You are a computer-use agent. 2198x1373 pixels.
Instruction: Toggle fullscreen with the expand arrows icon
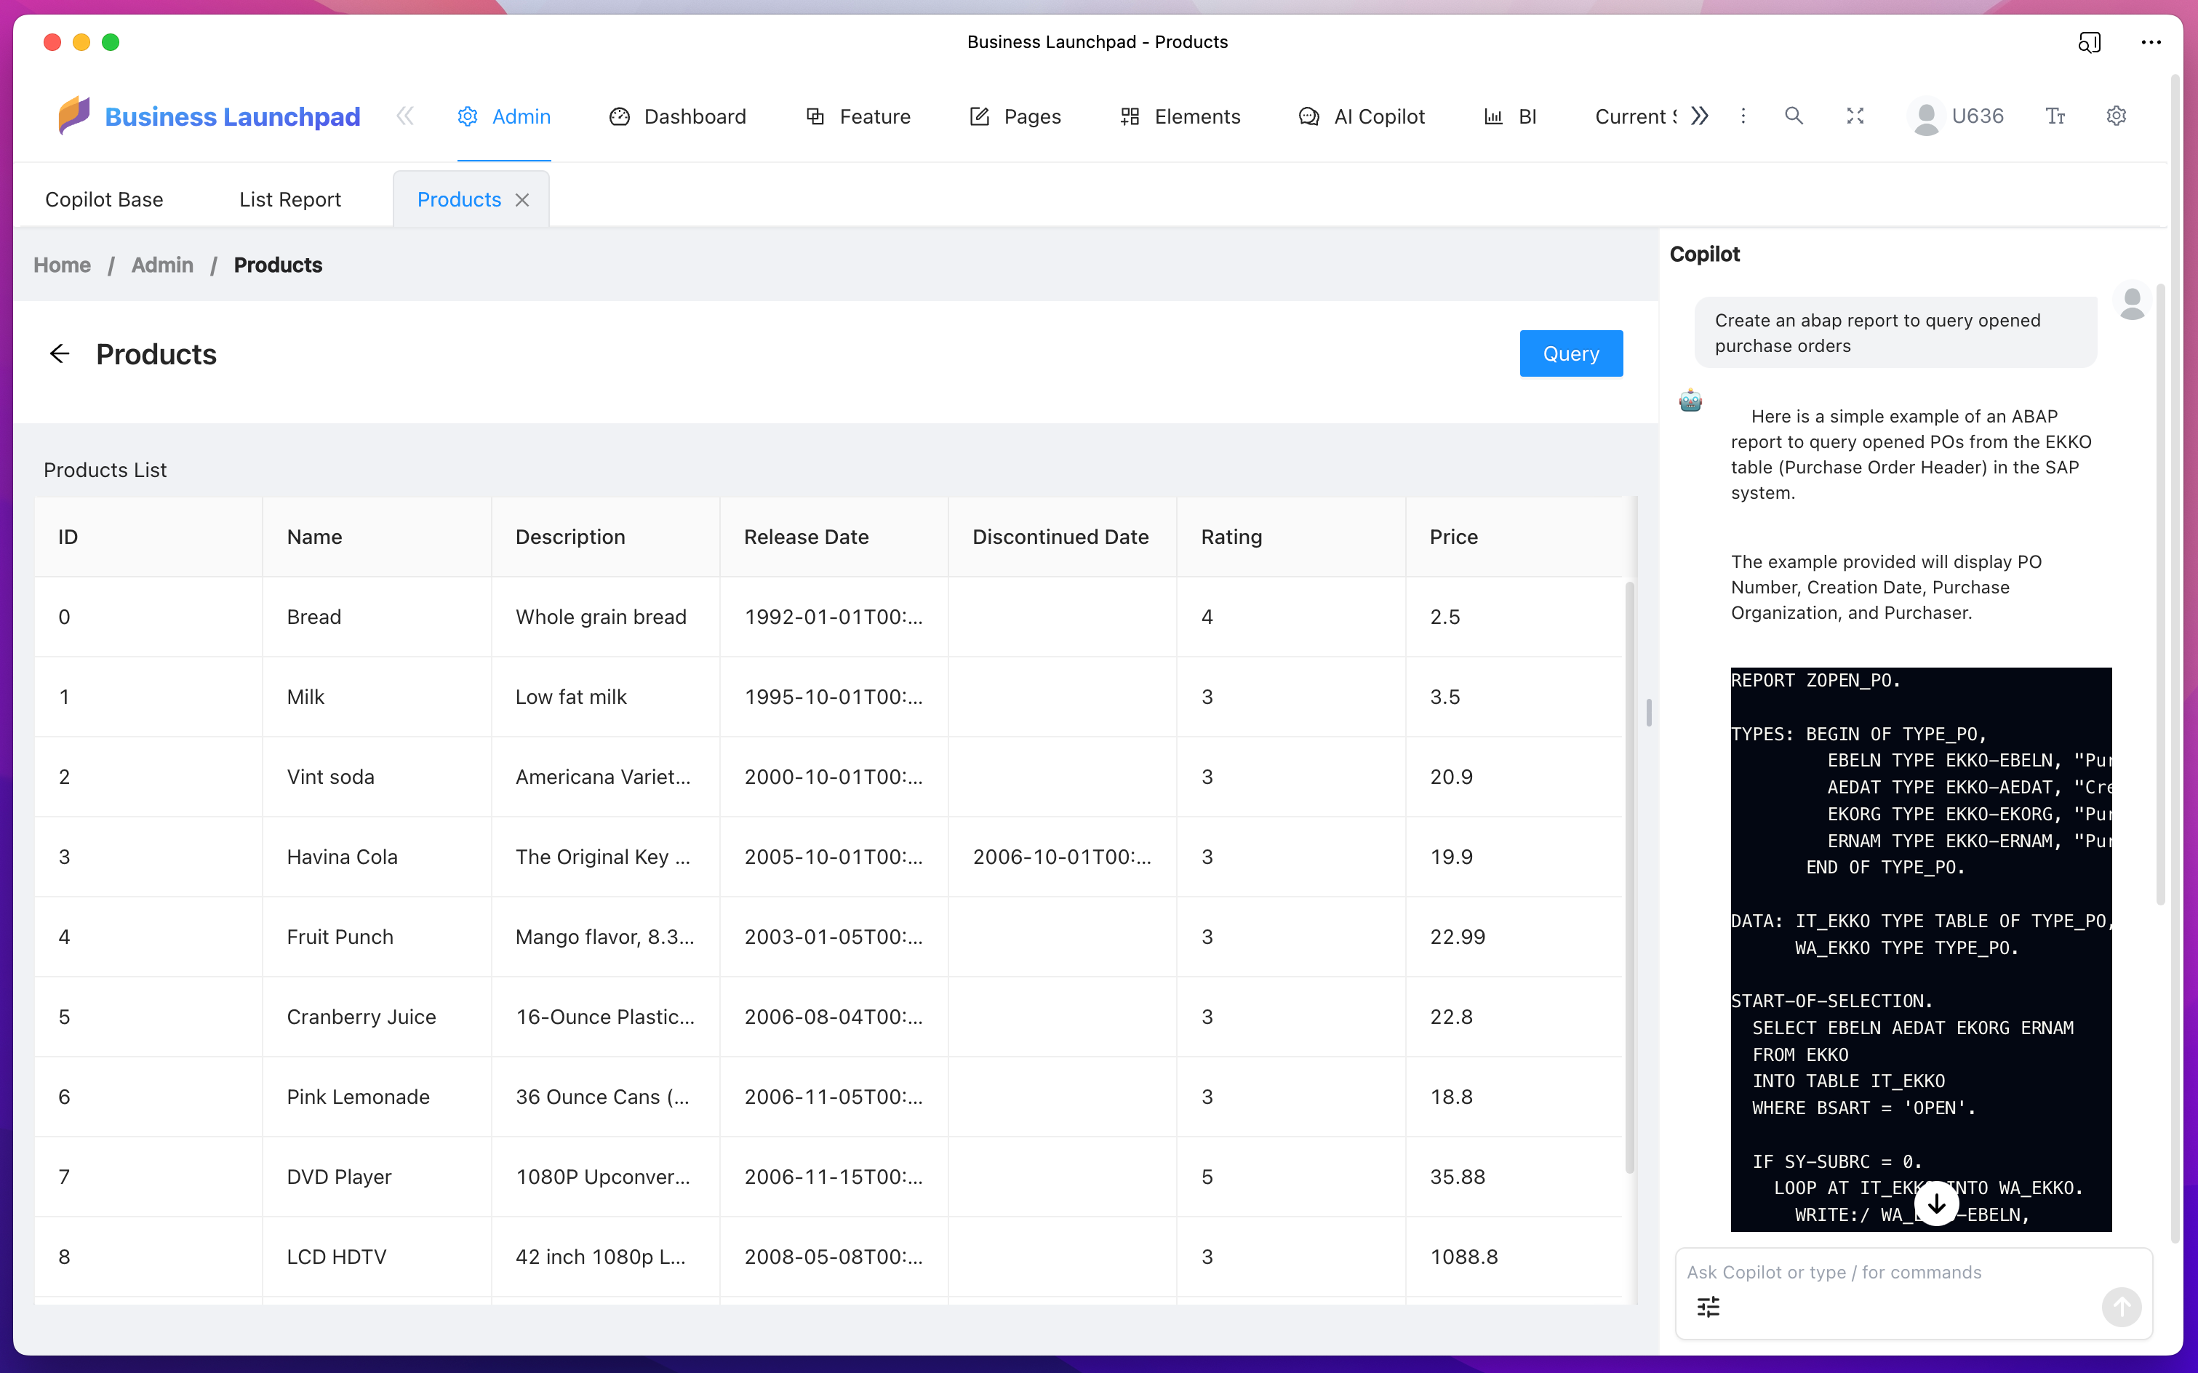[x=1855, y=116]
